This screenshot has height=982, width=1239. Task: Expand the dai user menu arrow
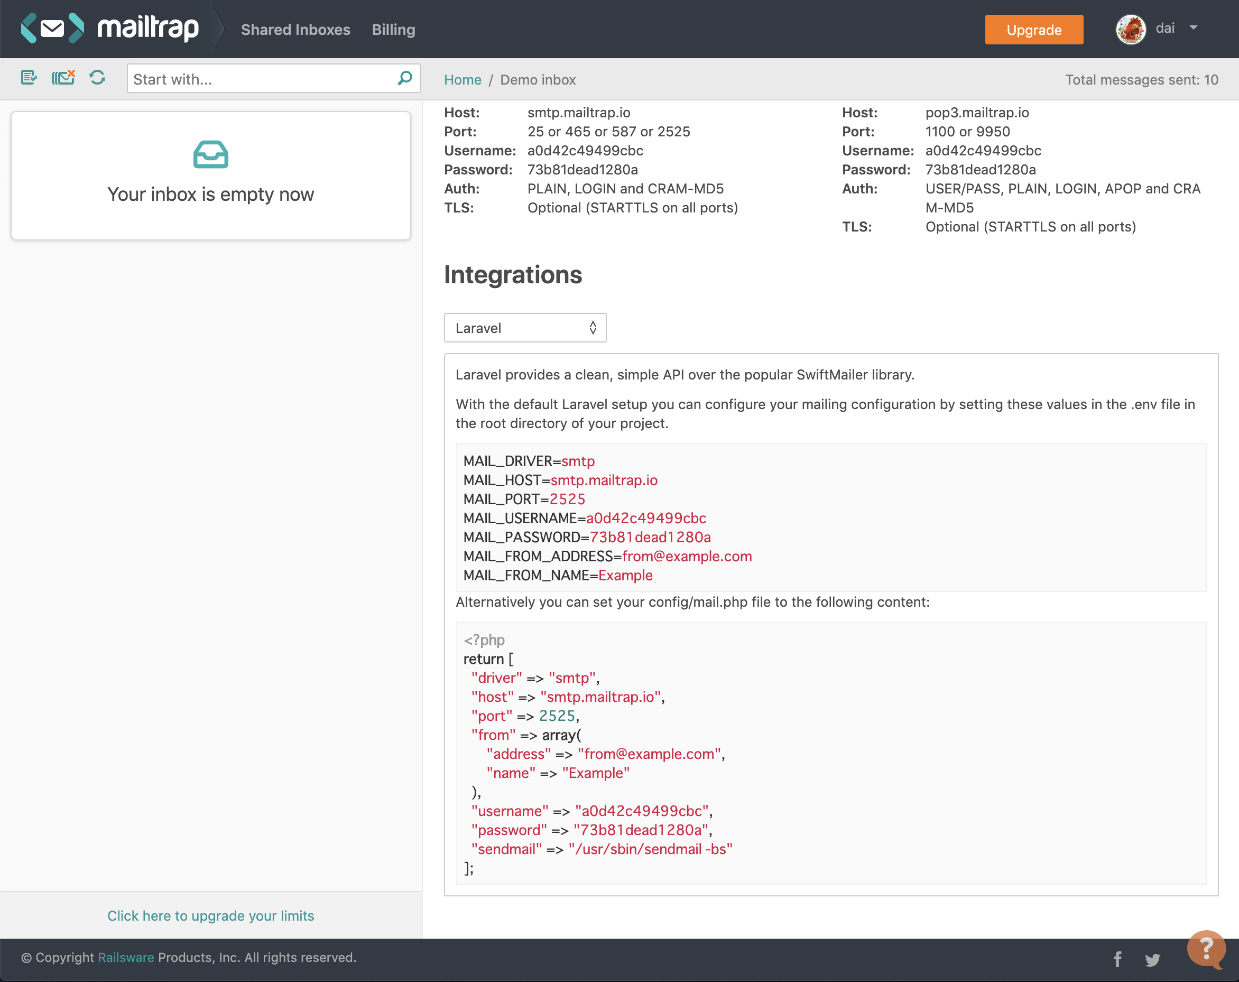click(1194, 27)
